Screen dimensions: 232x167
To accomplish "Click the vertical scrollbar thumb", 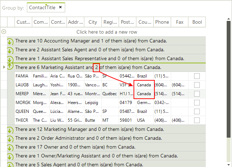I will (x=228, y=80).
